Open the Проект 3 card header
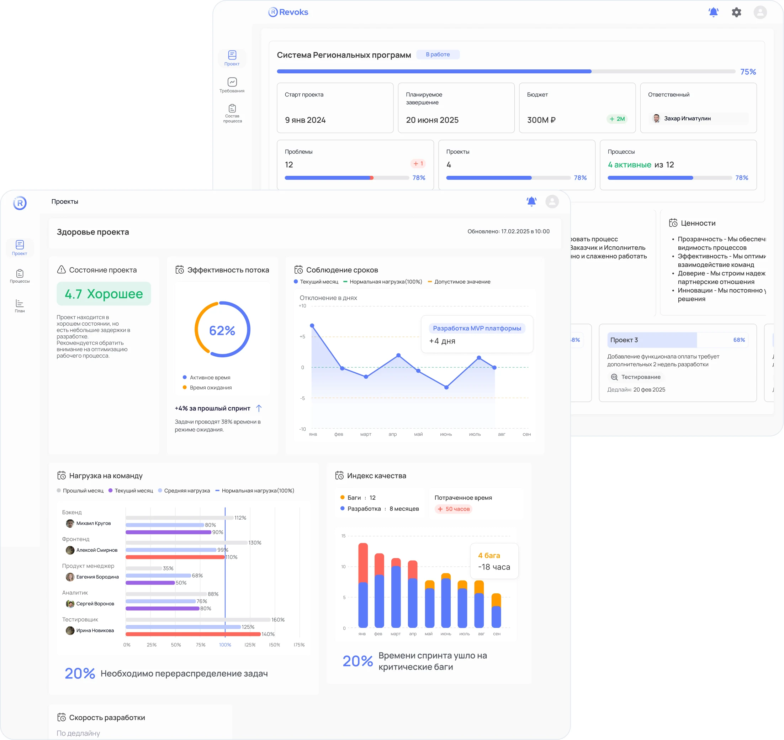Screen dimensions: 784x740 [678, 340]
